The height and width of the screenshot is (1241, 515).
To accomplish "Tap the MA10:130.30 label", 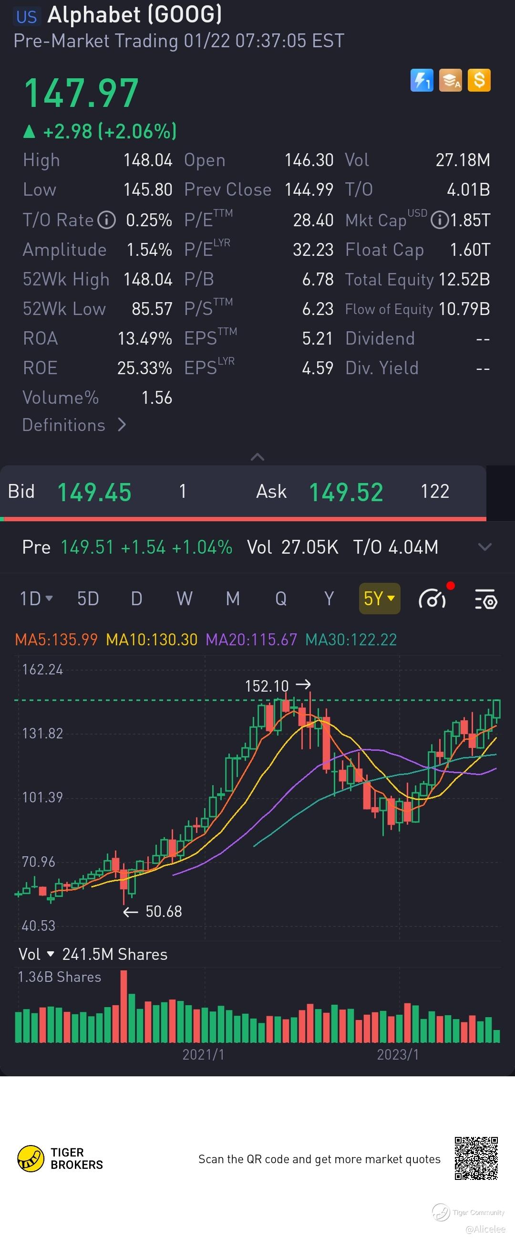I will tap(152, 640).
